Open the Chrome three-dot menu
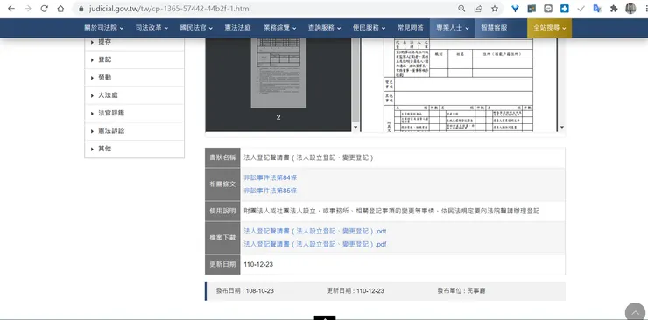This screenshot has height=320, width=648. point(645,9)
